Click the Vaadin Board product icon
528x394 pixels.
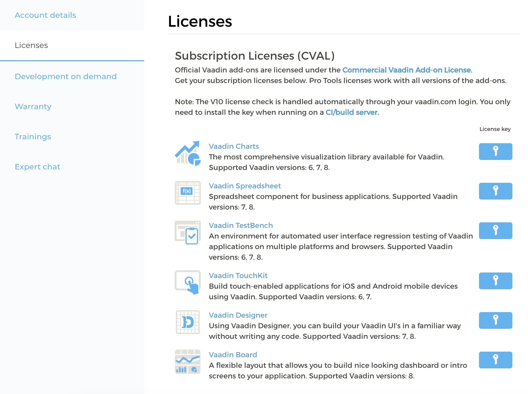pyautogui.click(x=188, y=362)
